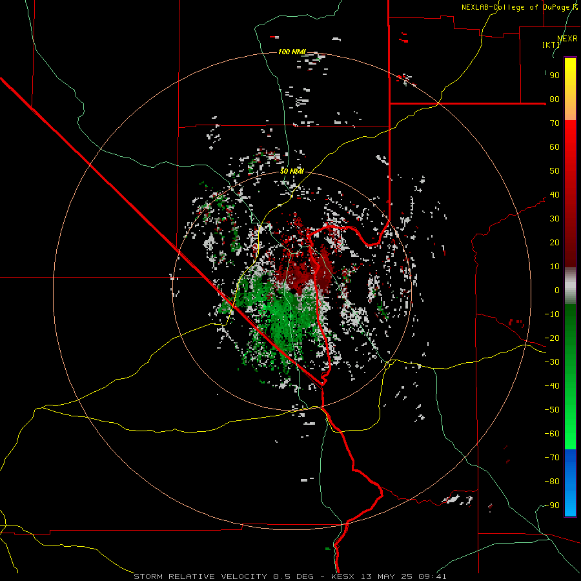This screenshot has width=581, height=581.
Task: Click the -40 value on the velocity scale
Action: [552, 386]
